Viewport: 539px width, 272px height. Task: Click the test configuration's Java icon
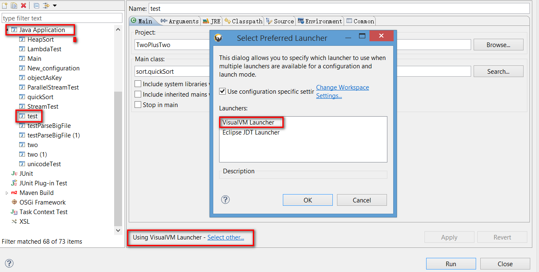[22, 116]
